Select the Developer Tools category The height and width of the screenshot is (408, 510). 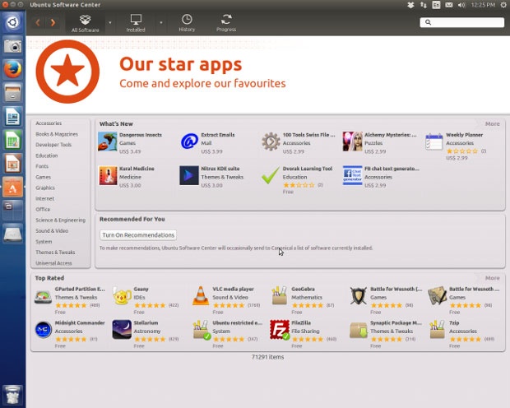[x=53, y=145]
